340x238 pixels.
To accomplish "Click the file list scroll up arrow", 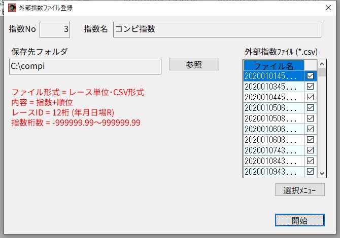I will pos(322,64).
